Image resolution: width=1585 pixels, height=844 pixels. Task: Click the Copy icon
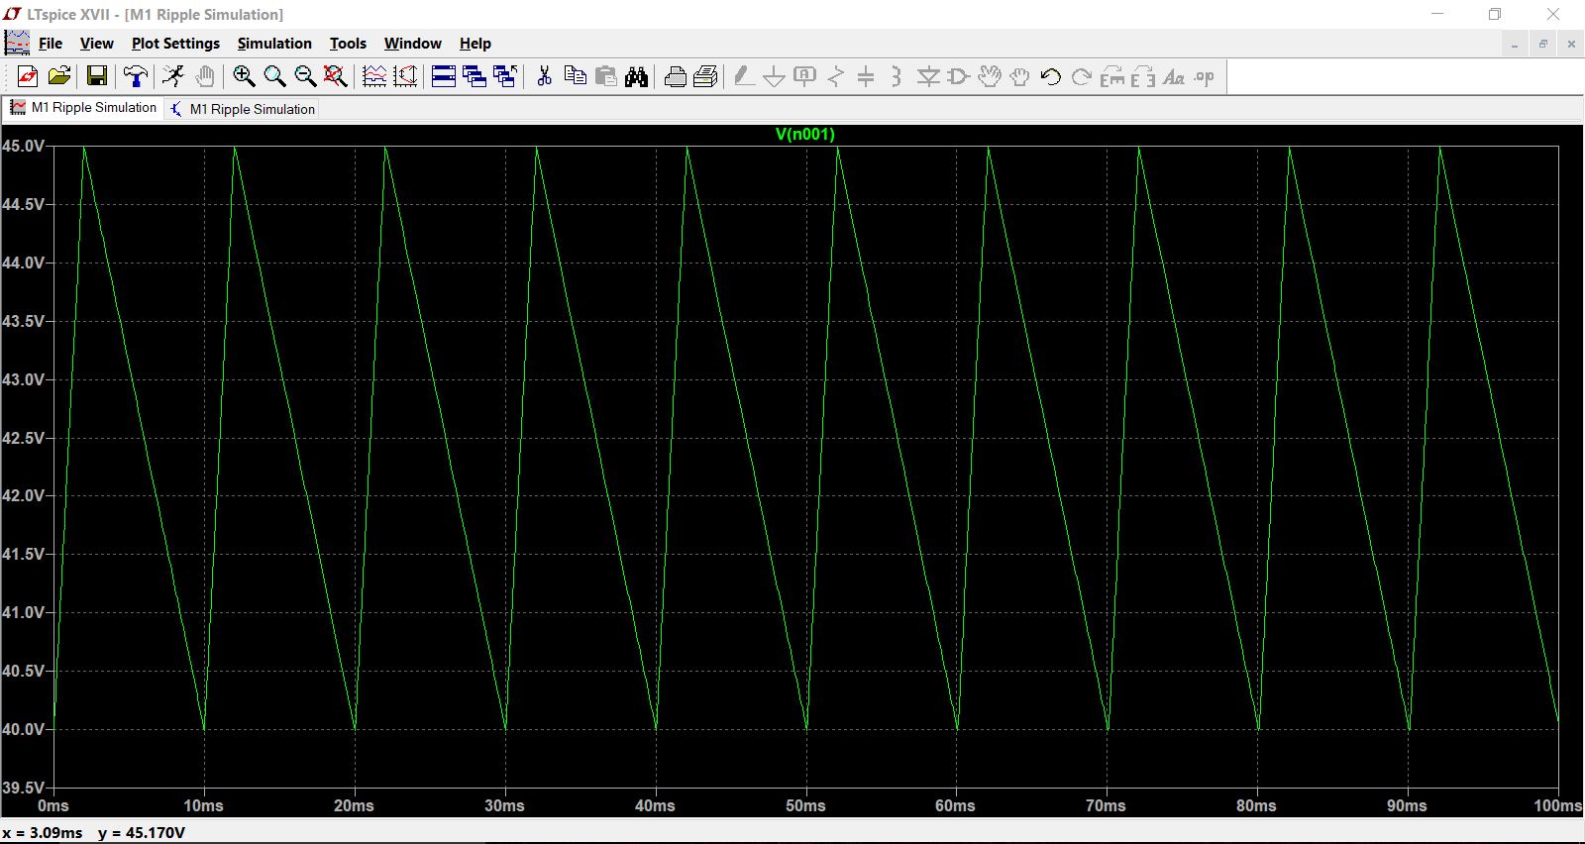click(575, 76)
